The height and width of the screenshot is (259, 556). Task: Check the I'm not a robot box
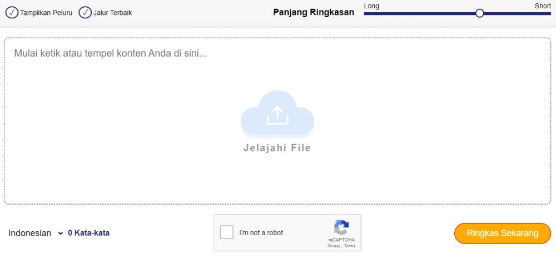coord(227,232)
